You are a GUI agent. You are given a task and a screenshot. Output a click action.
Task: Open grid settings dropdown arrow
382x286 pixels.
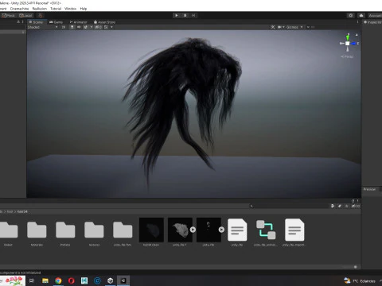coord(111,27)
